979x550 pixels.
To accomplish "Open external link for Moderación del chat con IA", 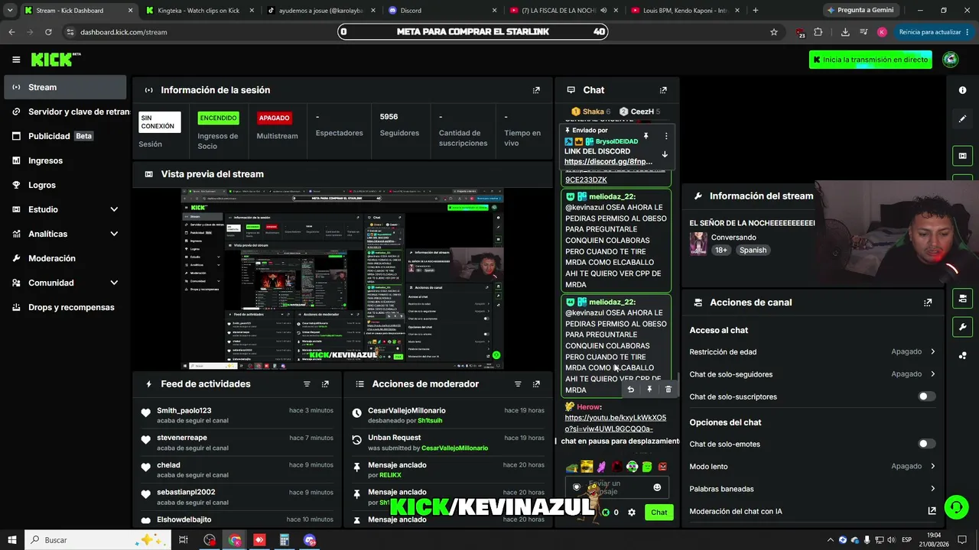I will [932, 511].
